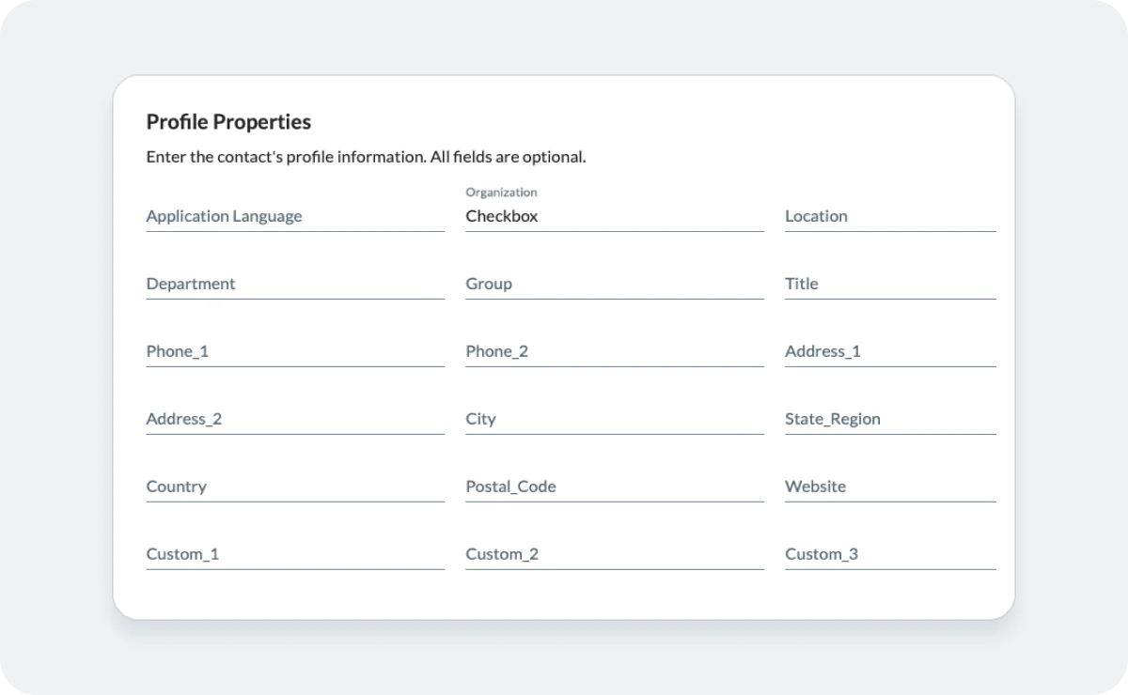Click the City input field

(615, 419)
